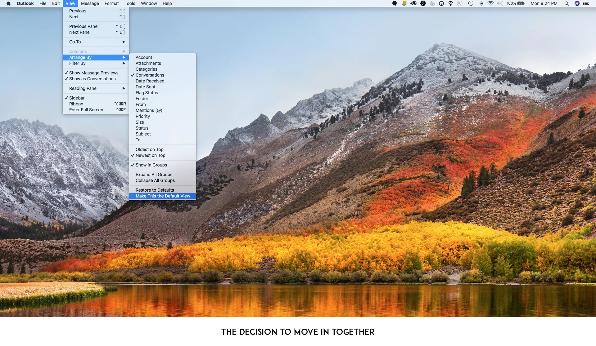Open Siri from the menu bar
Viewport: 596px width, 346px height.
[577, 3]
